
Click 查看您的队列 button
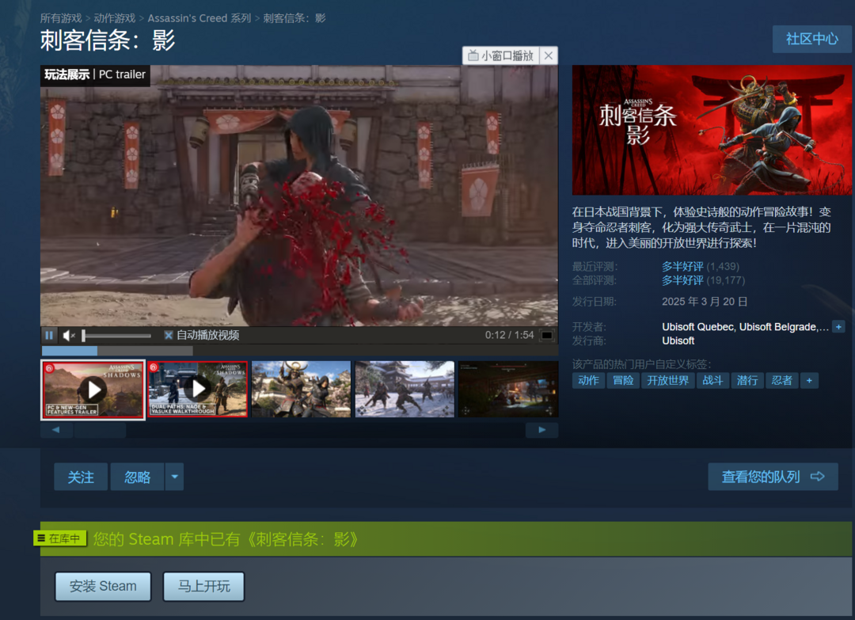pyautogui.click(x=773, y=477)
